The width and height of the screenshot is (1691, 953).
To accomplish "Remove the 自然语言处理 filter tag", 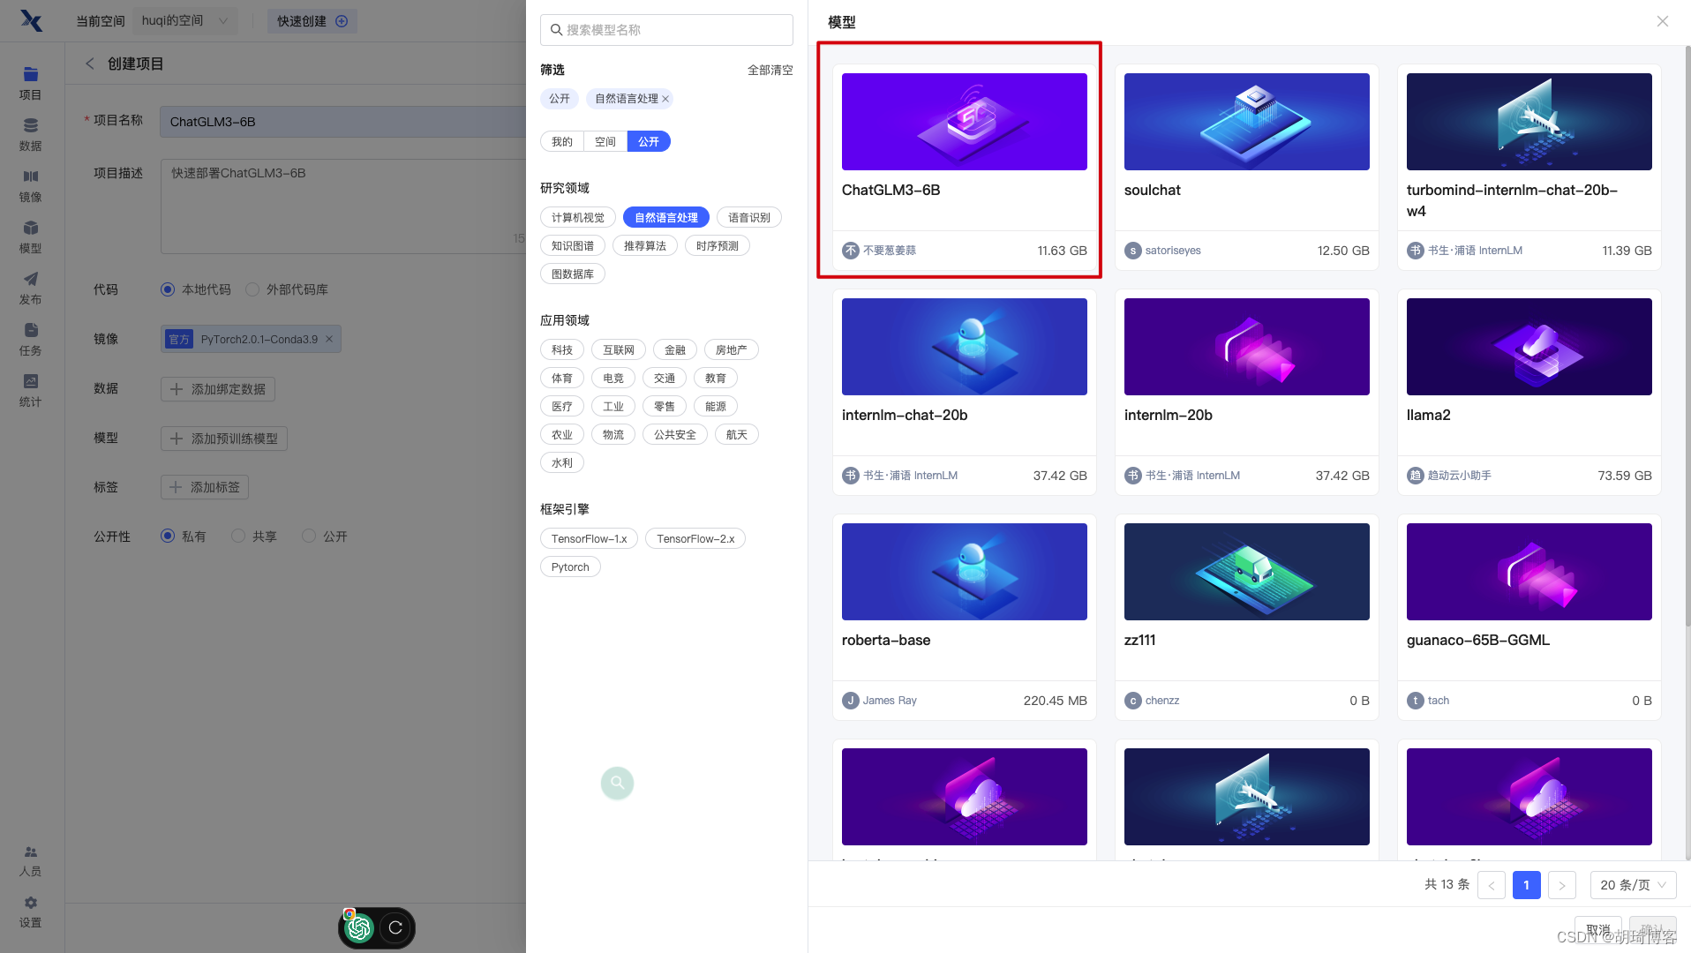I will pyautogui.click(x=665, y=99).
